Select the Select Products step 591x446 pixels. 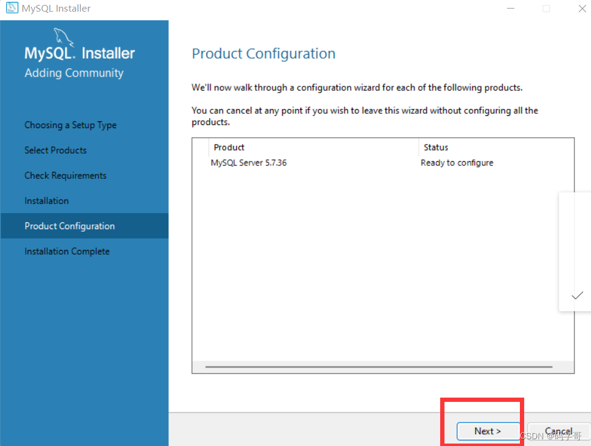coord(55,150)
